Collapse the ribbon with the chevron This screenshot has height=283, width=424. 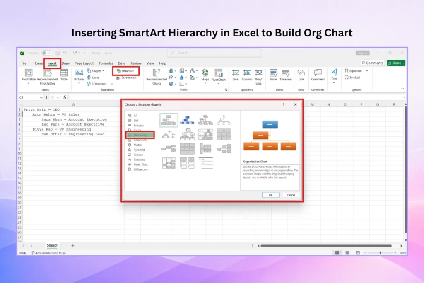click(402, 89)
